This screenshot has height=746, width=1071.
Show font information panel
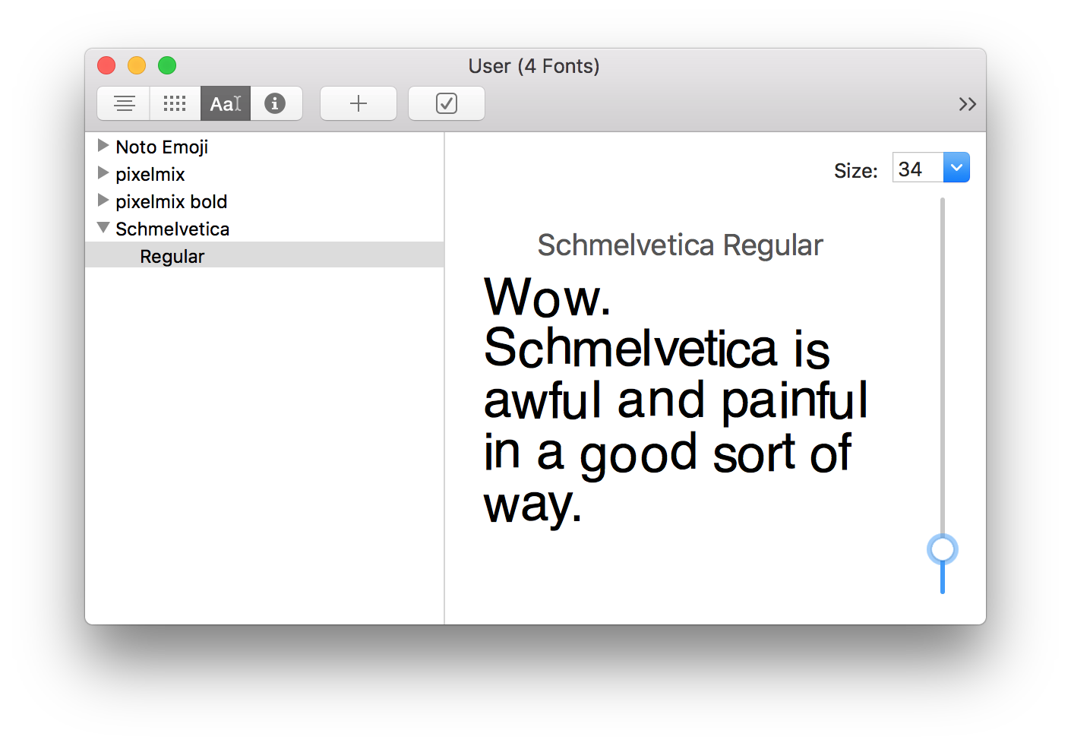pyautogui.click(x=276, y=103)
